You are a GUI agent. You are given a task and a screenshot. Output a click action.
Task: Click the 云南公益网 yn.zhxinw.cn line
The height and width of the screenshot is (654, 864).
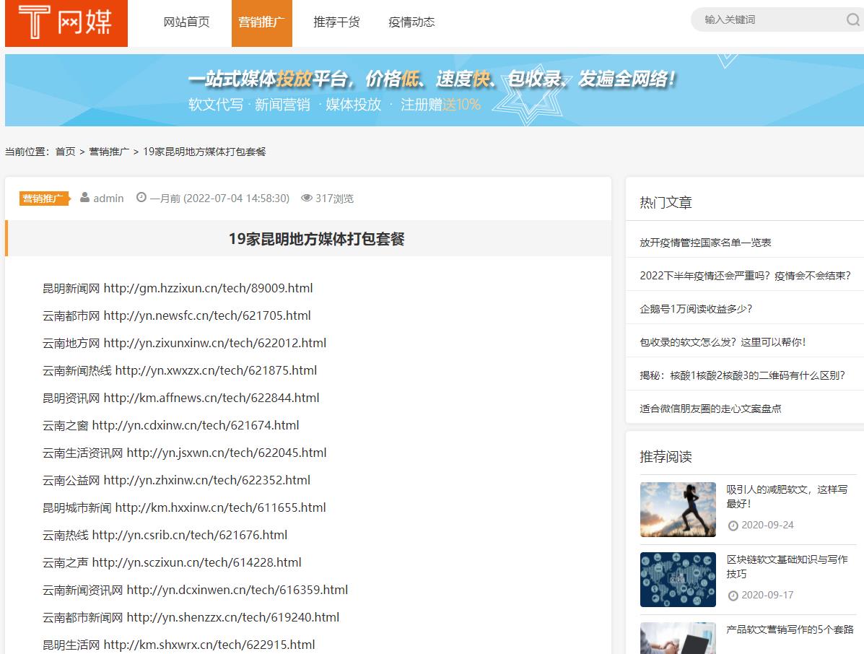[176, 481]
